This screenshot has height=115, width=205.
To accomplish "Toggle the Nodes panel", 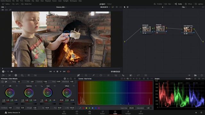I will [x=178, y=4].
